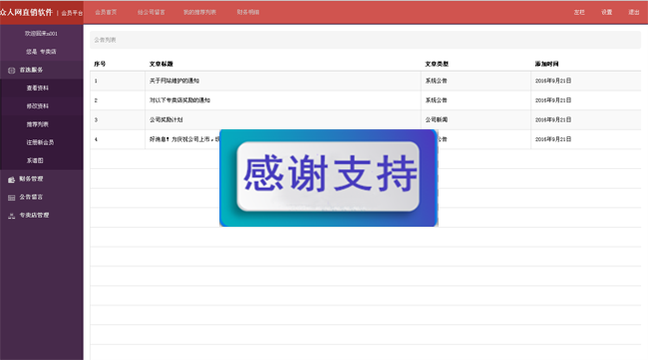Image resolution: width=648 pixels, height=360 pixels.
Task: Click the date in 关于网站维护的通知 row
Action: [x=553, y=81]
